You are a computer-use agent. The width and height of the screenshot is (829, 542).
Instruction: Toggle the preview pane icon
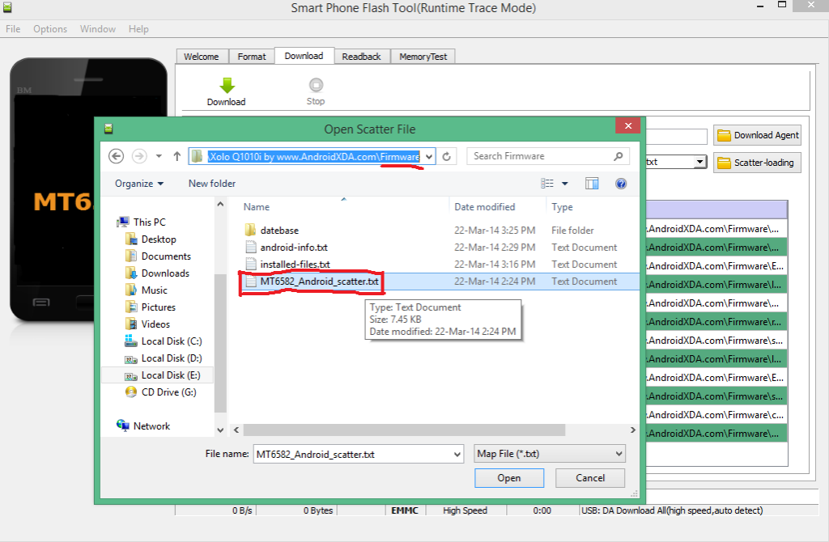click(x=592, y=184)
